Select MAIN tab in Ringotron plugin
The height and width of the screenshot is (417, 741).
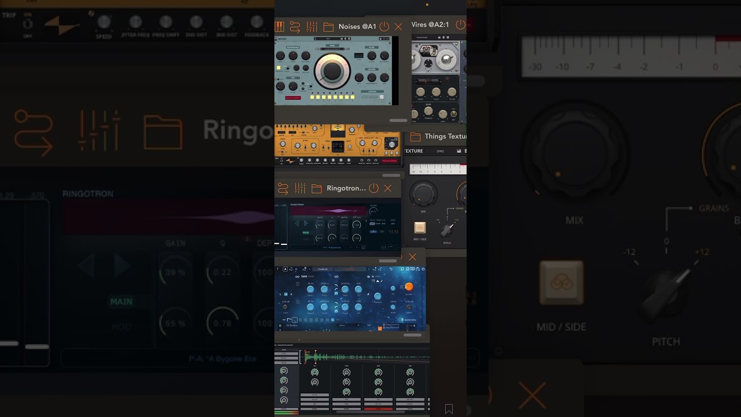pyautogui.click(x=306, y=232)
